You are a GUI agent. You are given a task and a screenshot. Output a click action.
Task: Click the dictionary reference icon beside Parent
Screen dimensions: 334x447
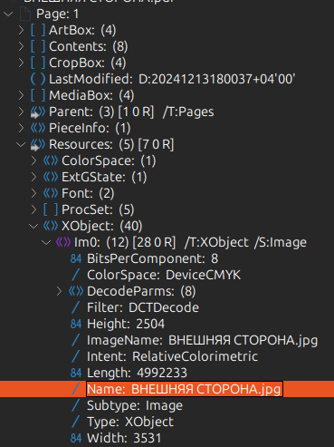(38, 112)
